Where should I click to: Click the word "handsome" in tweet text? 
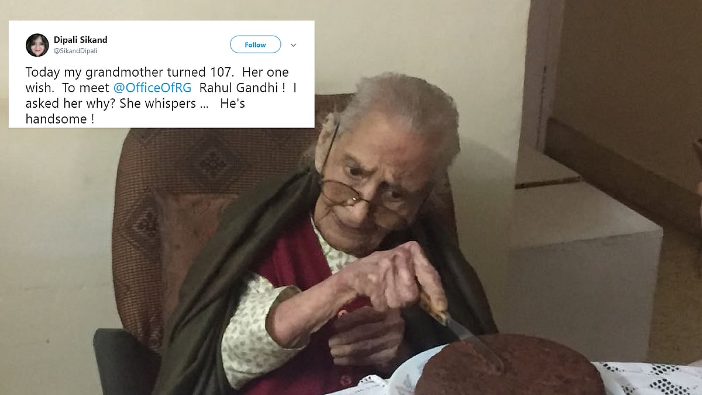click(x=56, y=119)
